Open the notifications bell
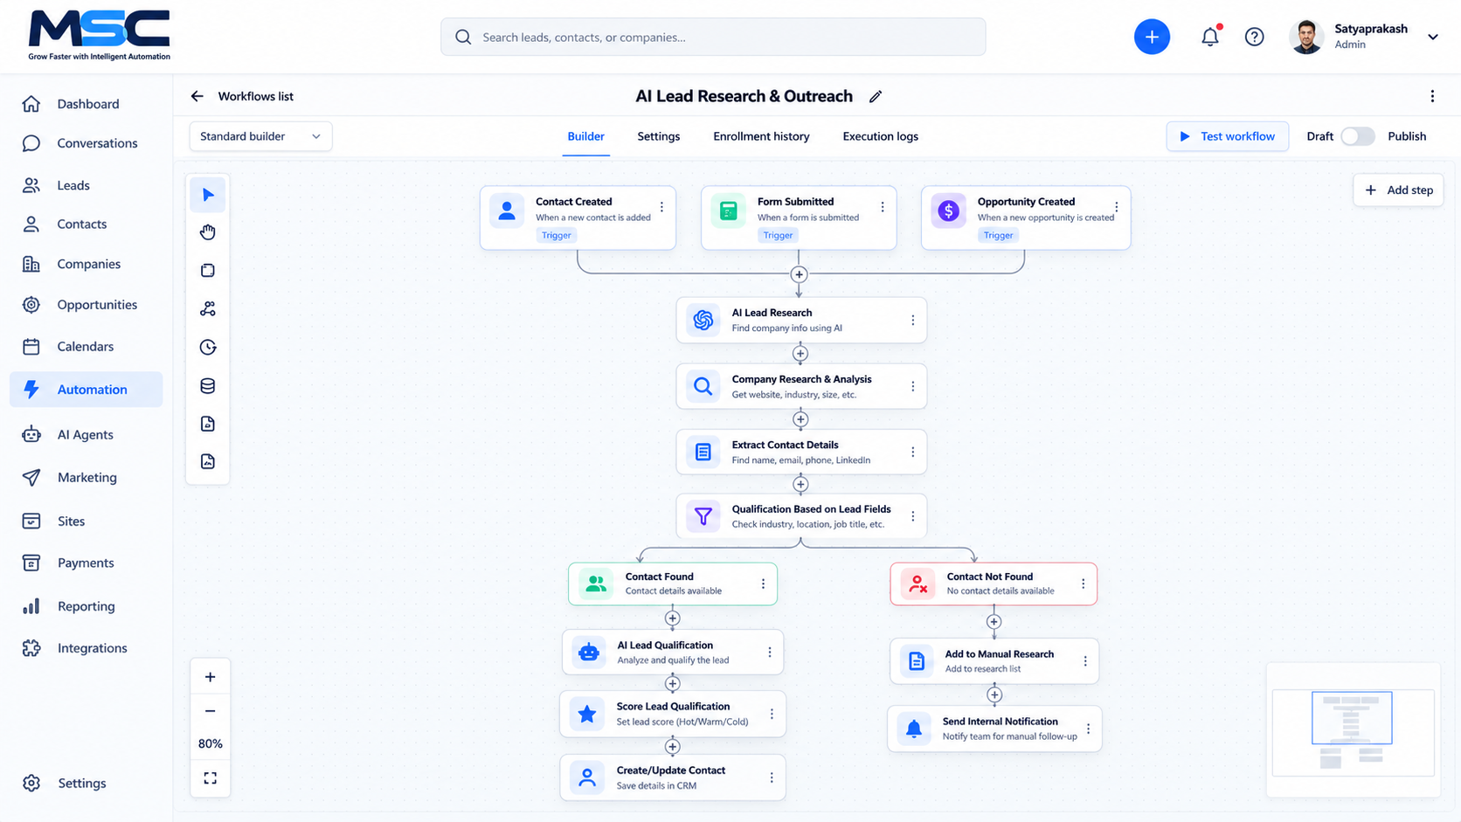The image size is (1461, 822). click(x=1209, y=37)
